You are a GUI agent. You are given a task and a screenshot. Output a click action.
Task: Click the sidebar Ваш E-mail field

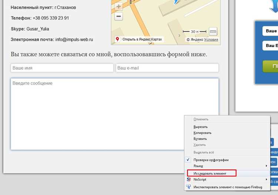(x=270, y=45)
